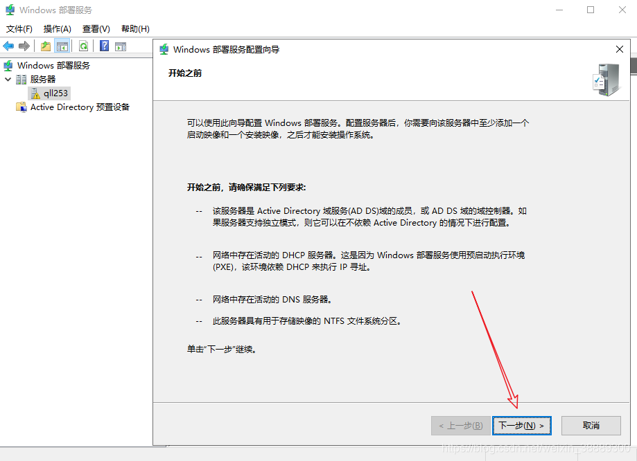Click the Up One Level folder icon
Screen dimensions: 637x461
[46, 46]
